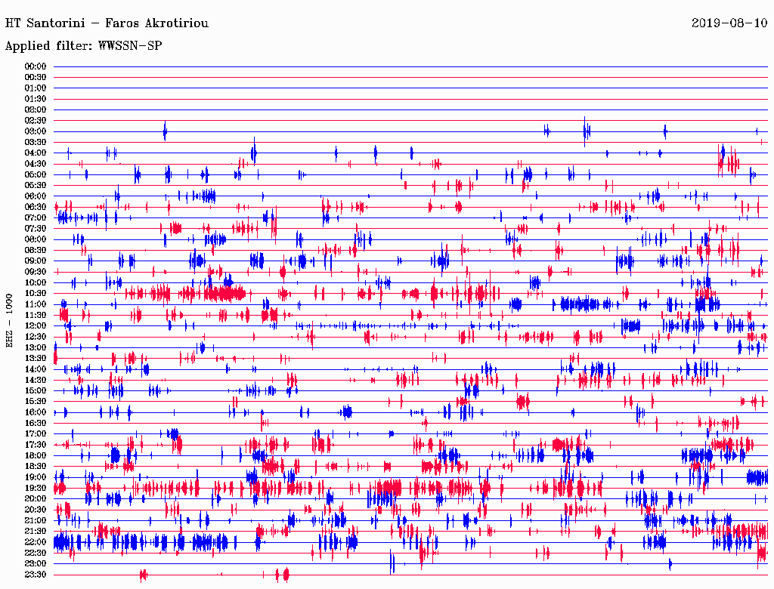Select the 20:00 time label
Screen dimensions: 774x589
(x=36, y=498)
